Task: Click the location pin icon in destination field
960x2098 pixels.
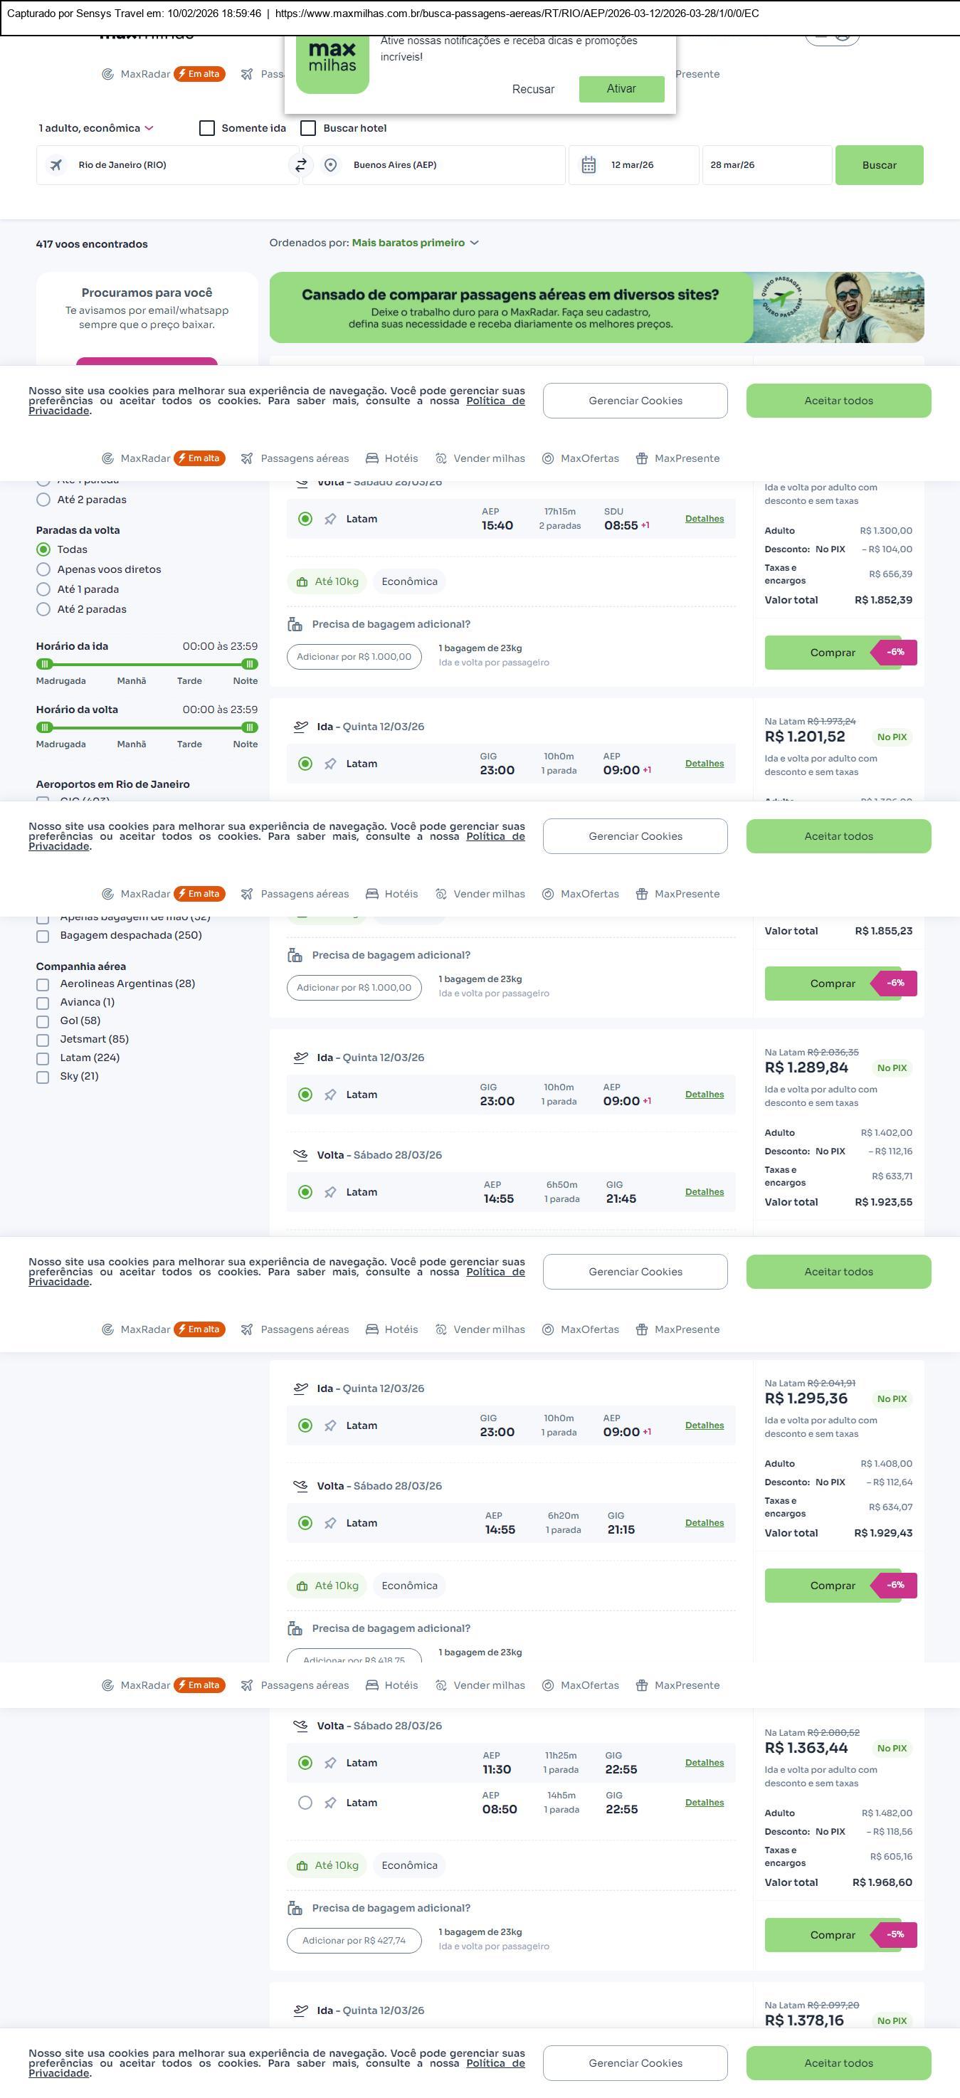Action: pyautogui.click(x=331, y=165)
